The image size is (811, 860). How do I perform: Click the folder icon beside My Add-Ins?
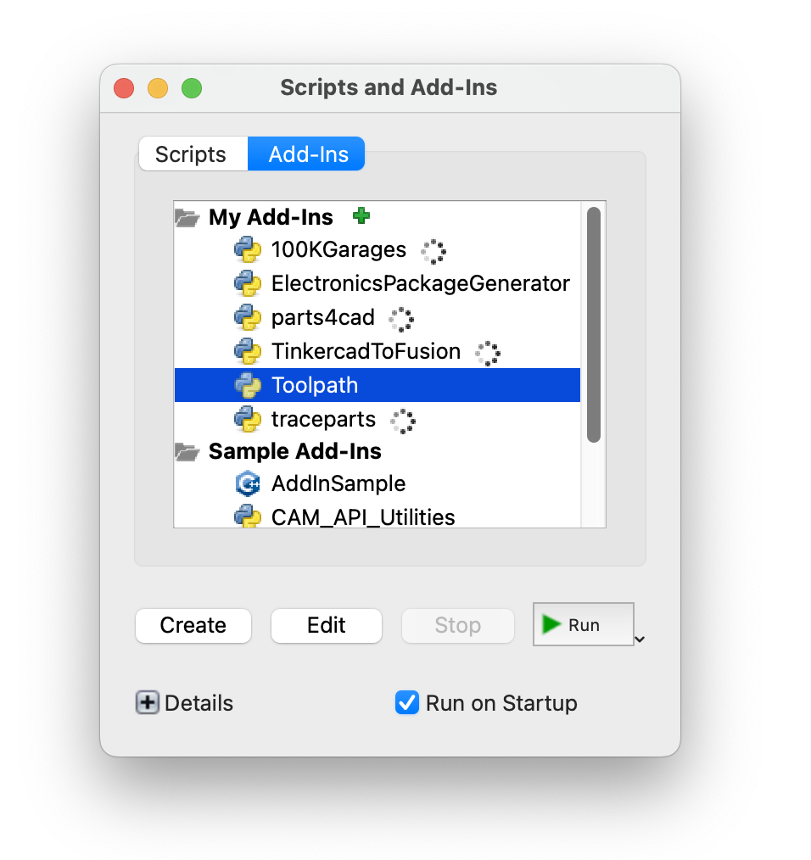coord(187,216)
